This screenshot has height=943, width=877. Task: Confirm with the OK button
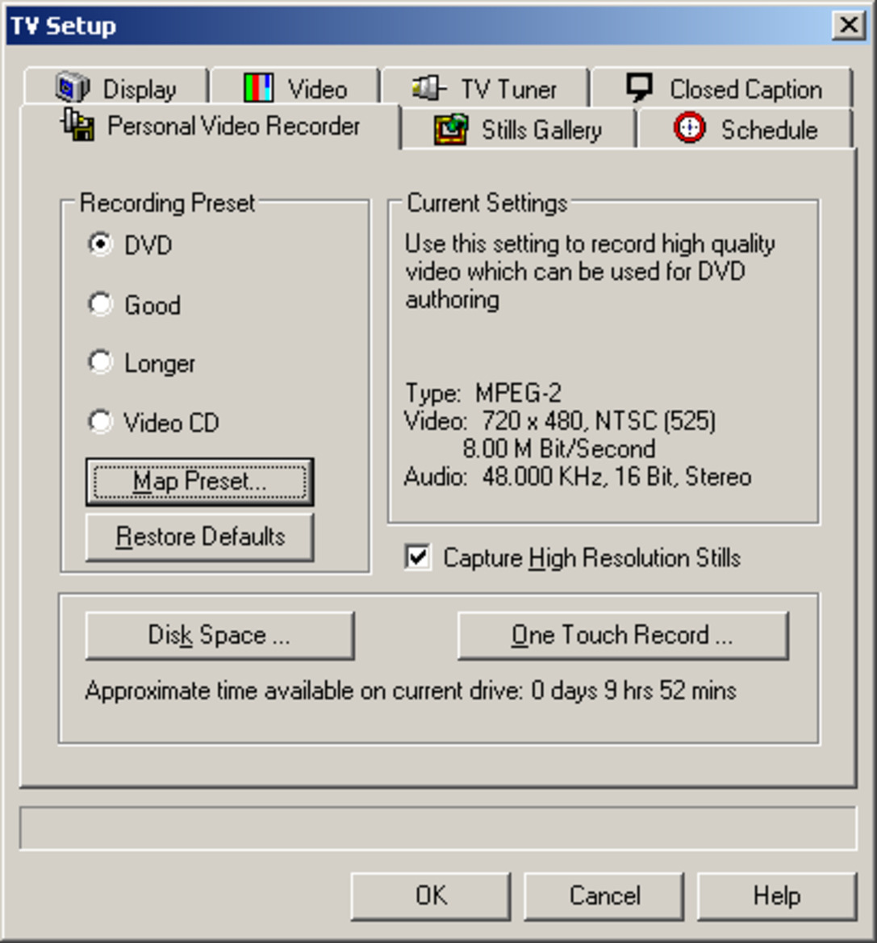[x=431, y=896]
